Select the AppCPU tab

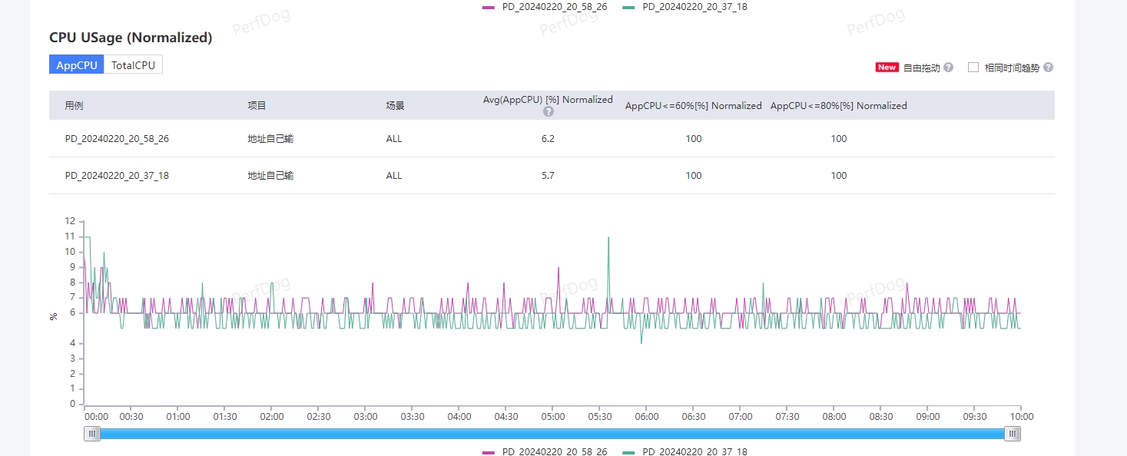tap(77, 65)
